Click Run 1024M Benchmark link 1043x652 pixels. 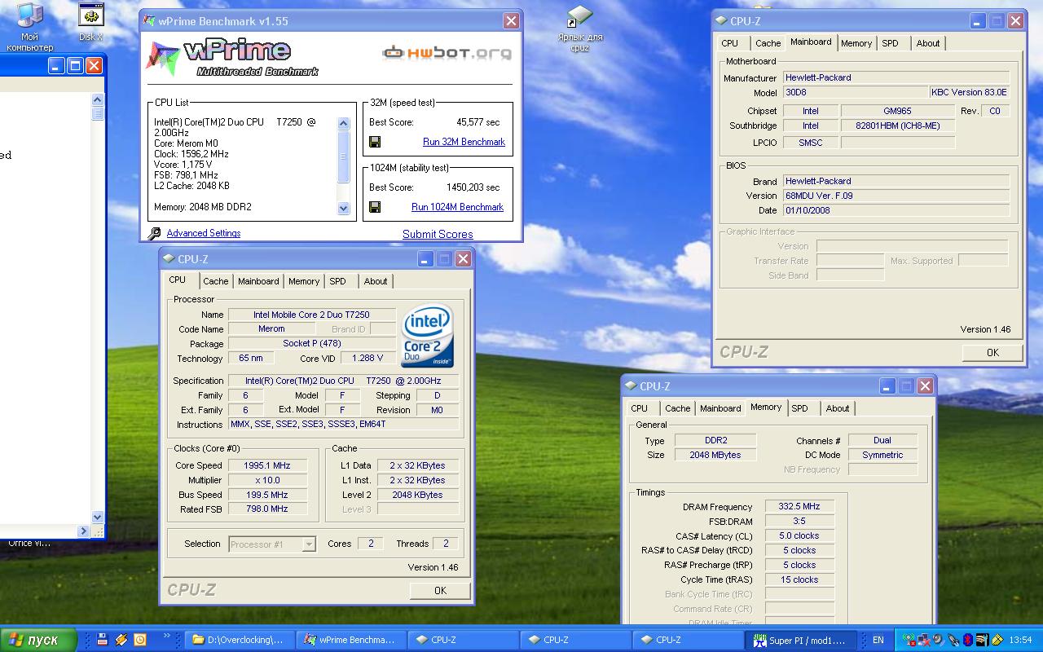(x=457, y=207)
